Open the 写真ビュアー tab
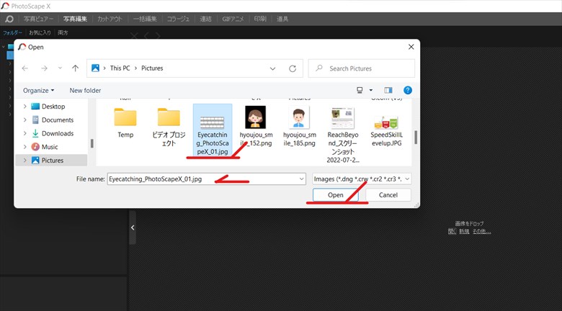562x311 pixels. (x=38, y=19)
